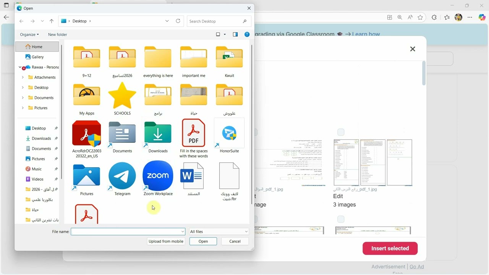Screen dimensions: 489x275
Task: Follow the Learn how link
Action: 366,34
